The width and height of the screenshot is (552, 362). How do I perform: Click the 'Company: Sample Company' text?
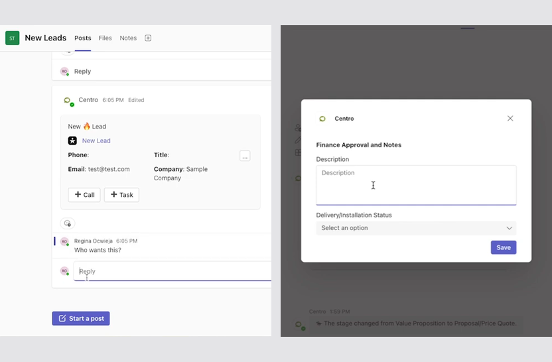tap(180, 174)
